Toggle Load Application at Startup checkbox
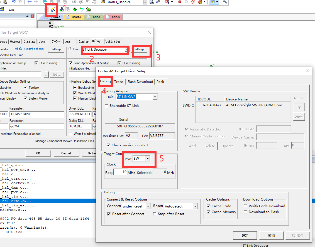The image size is (315, 247). (70, 63)
